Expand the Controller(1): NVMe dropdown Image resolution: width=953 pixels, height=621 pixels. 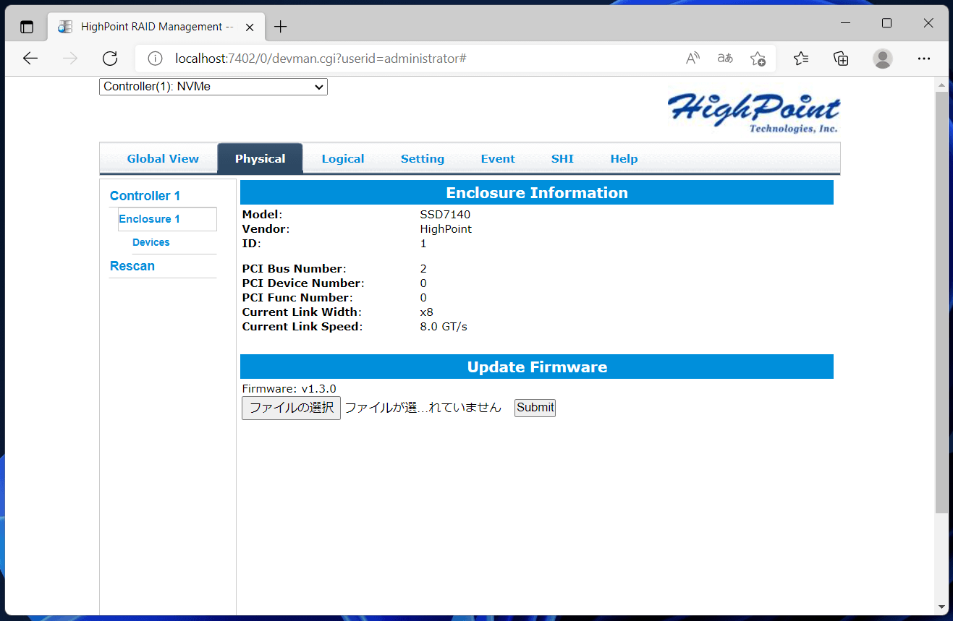coord(213,87)
